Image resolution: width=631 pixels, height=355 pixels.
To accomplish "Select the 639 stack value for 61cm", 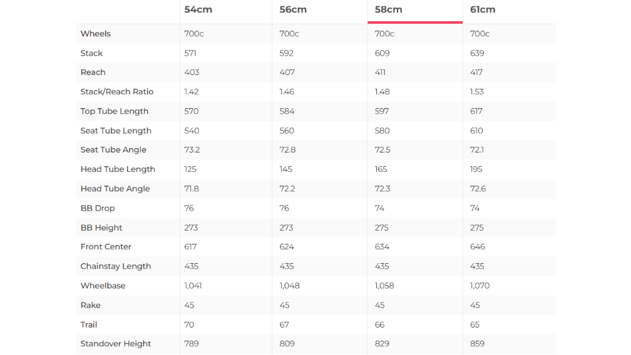I will click(x=477, y=53).
